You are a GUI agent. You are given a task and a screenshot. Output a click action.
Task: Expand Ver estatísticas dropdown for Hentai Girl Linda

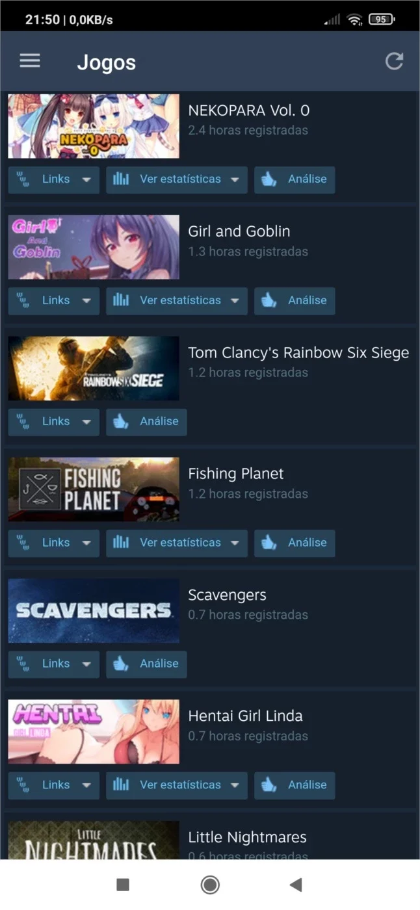click(x=235, y=786)
